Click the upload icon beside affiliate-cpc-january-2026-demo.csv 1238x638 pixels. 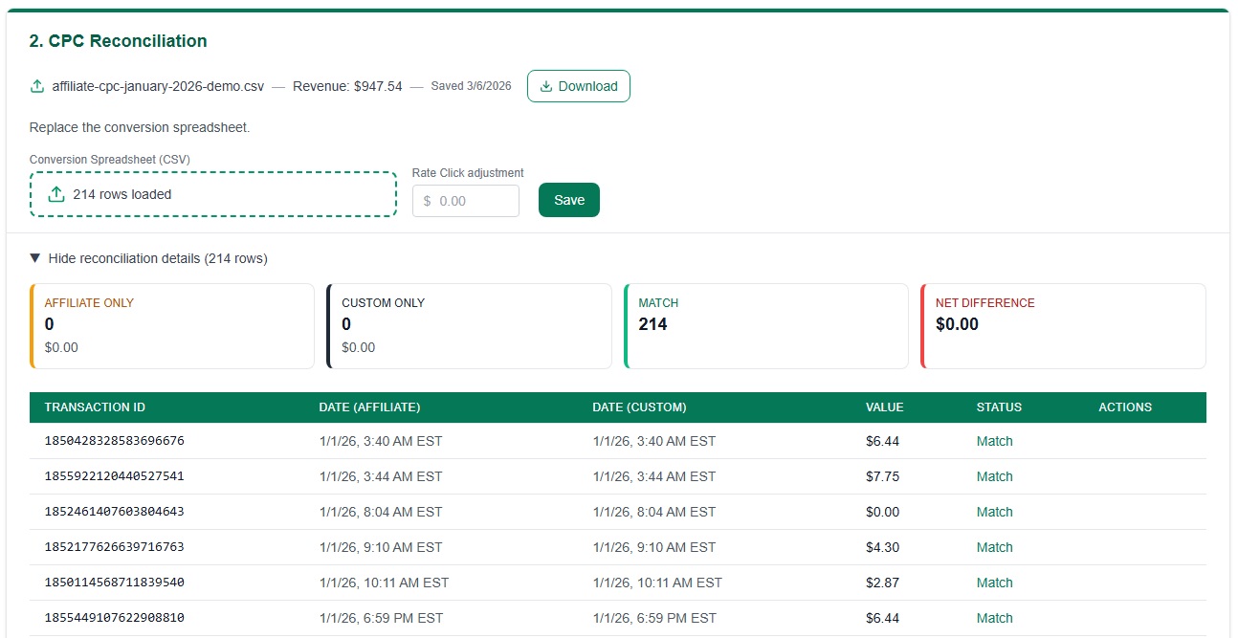(37, 86)
